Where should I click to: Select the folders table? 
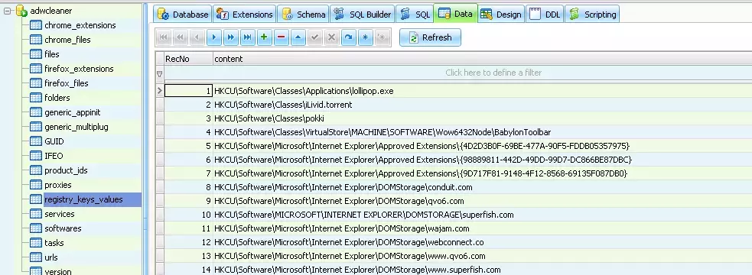(57, 98)
